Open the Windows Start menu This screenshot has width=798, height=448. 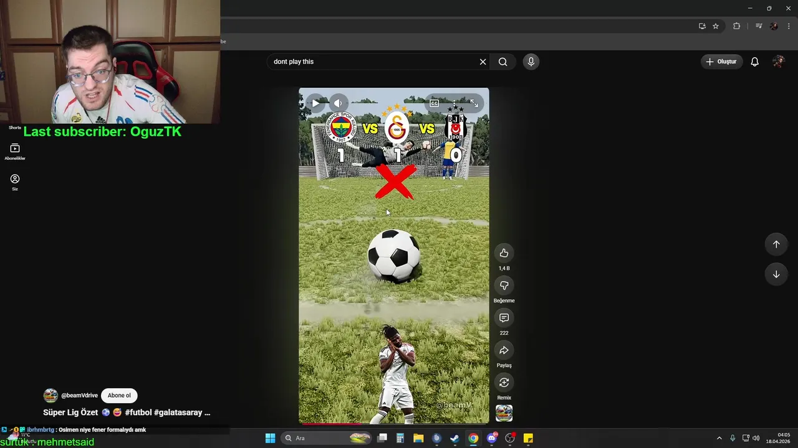pos(270,438)
